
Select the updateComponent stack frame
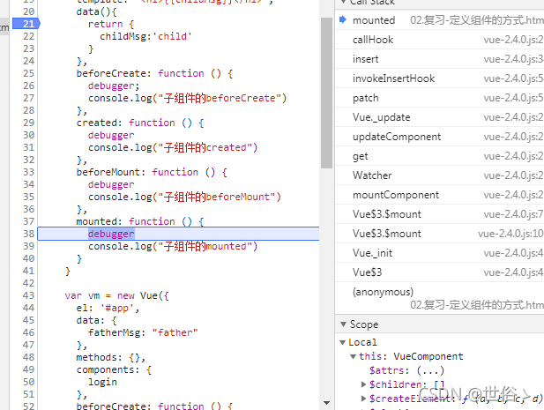[440, 137]
